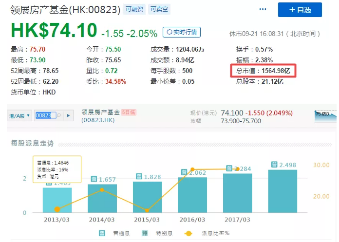
Task: Click the 普 icon above 1.828
Action: (139, 177)
